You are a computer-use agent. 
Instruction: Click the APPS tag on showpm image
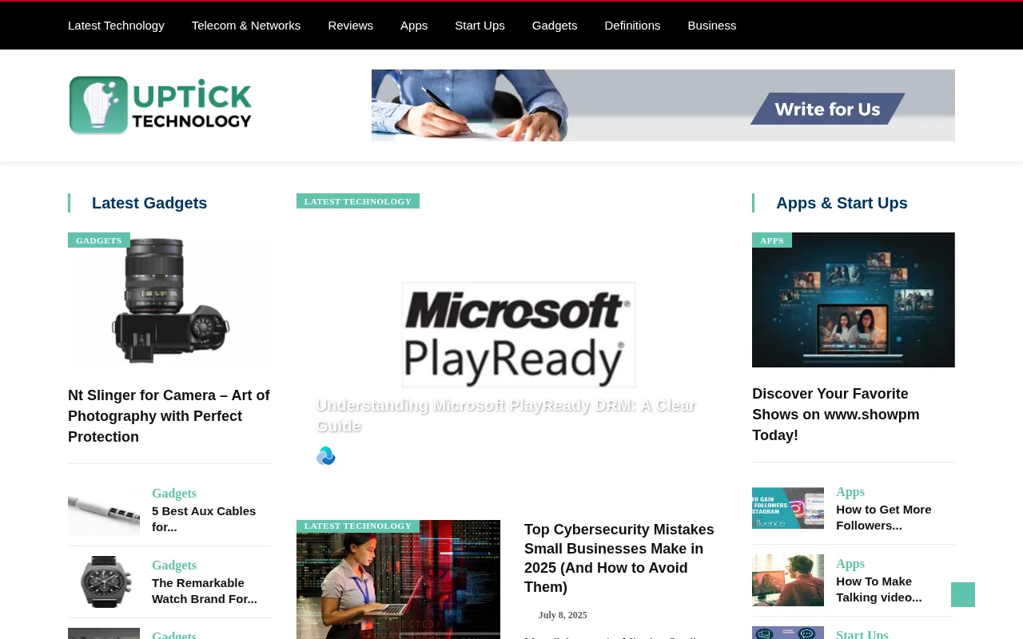[771, 240]
